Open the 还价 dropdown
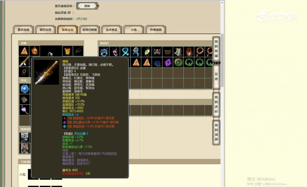 click(x=87, y=6)
